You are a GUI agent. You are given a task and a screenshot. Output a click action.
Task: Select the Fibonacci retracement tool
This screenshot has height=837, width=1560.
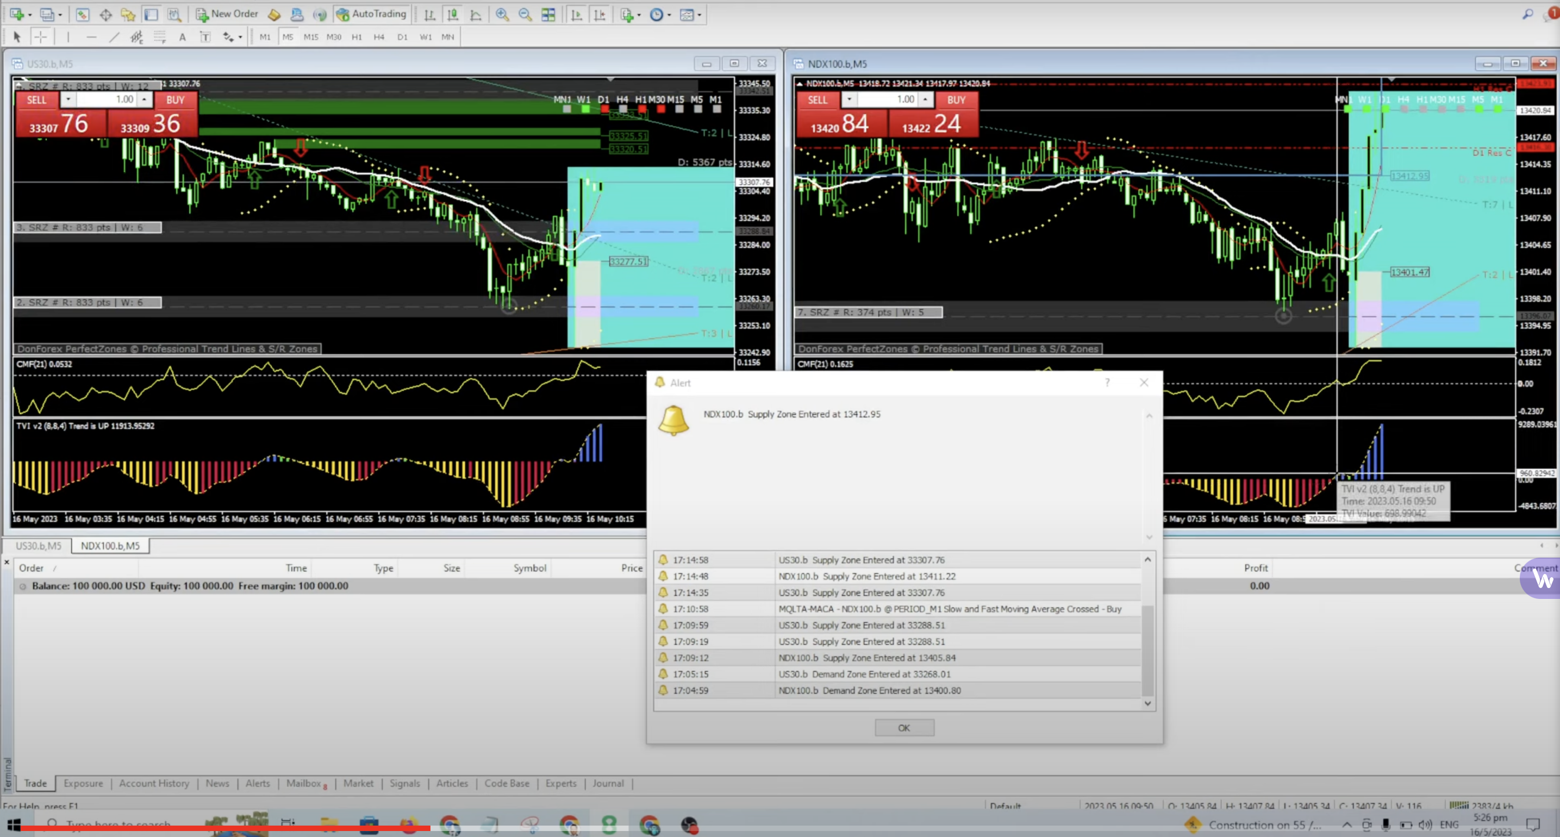point(160,37)
